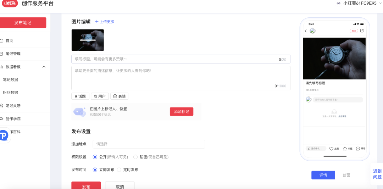Screen dimensions: 383x189
Task: Click the comment bubble icon in preview
Action: click(x=358, y=149)
